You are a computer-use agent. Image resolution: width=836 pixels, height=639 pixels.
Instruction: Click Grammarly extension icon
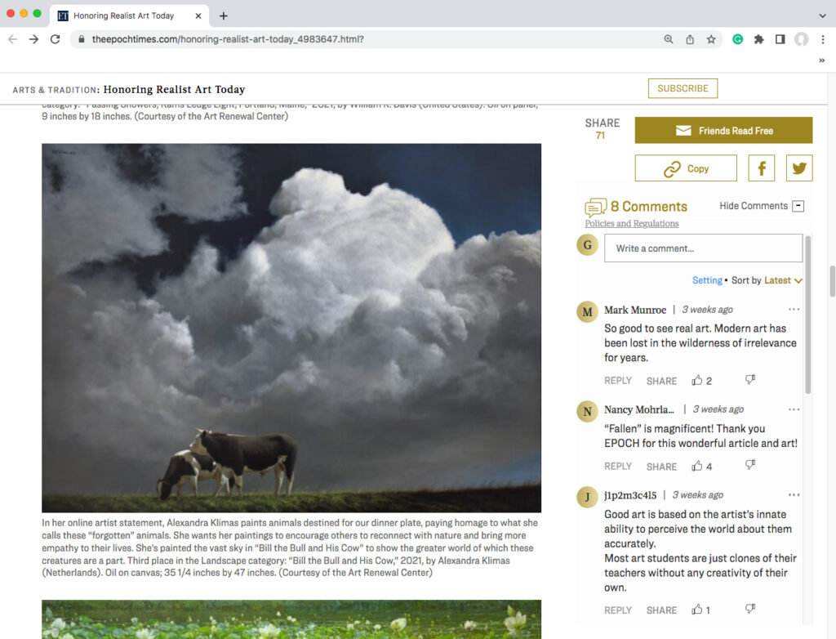click(x=737, y=39)
